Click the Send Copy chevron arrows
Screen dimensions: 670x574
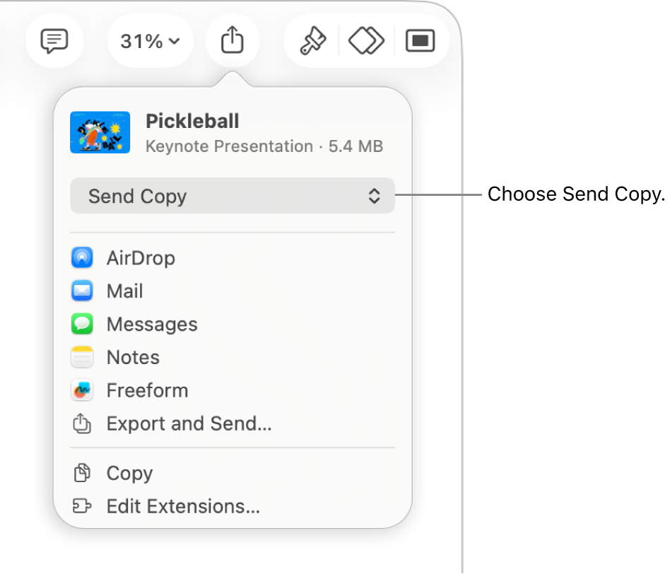(x=375, y=196)
